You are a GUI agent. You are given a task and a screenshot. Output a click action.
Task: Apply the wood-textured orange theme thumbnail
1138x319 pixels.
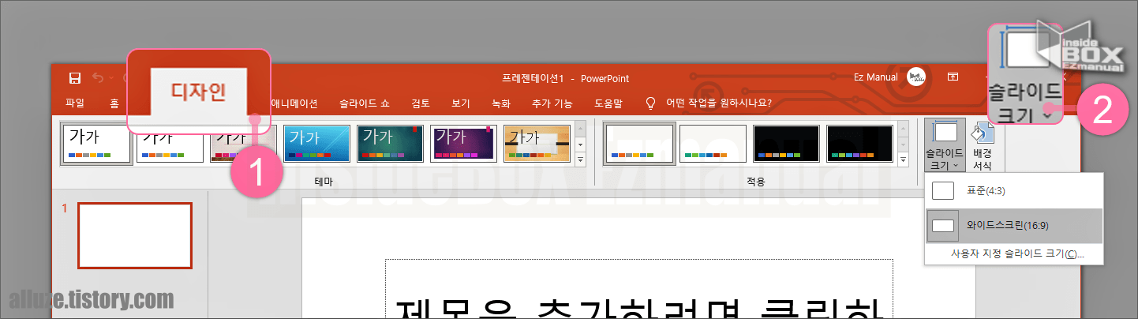click(x=537, y=144)
